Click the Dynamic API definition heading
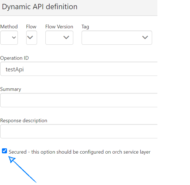This screenshot has height=185, width=190. (40, 7)
